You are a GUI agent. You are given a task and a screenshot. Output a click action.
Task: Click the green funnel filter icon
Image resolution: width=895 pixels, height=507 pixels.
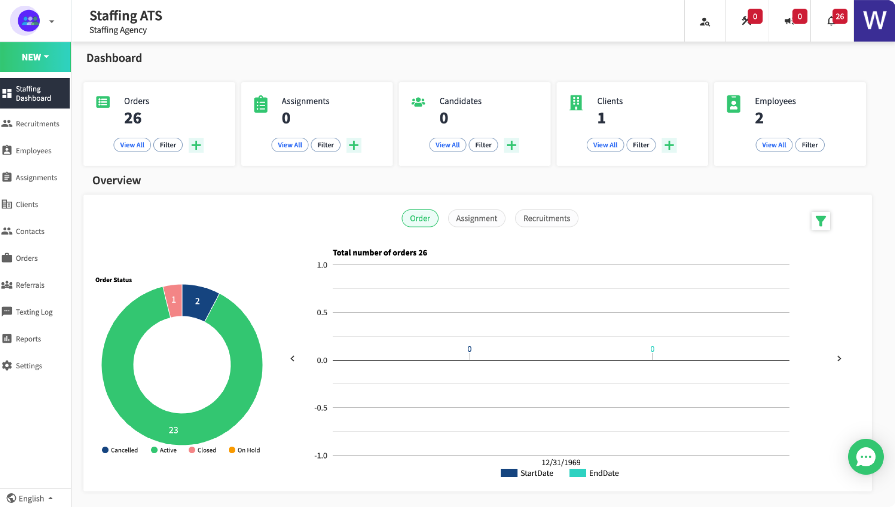(x=820, y=221)
